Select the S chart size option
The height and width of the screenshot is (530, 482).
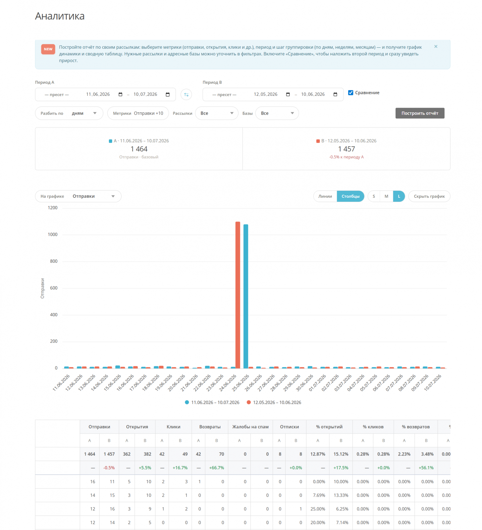pos(374,196)
